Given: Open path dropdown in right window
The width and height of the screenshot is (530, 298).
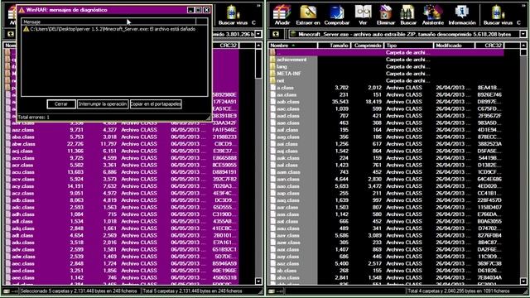Looking at the screenshot, I should tap(523, 34).
